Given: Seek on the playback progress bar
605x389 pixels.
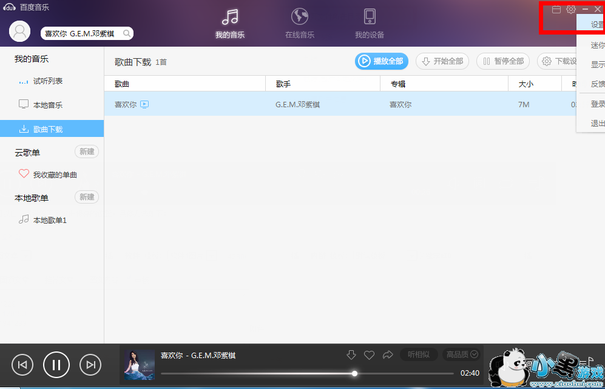Looking at the screenshot, I should pyautogui.click(x=307, y=373).
